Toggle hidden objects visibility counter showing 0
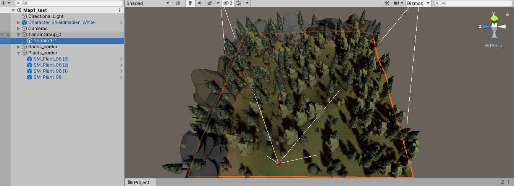The height and width of the screenshot is (186, 514). pyautogui.click(x=228, y=3)
